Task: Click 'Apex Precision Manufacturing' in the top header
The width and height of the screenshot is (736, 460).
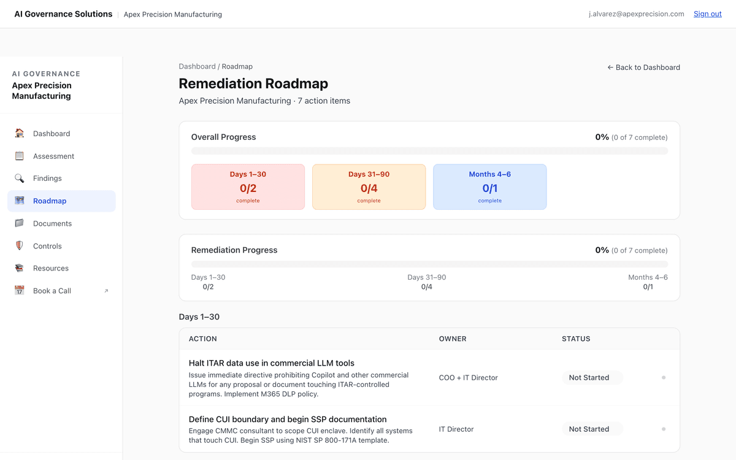Action: (x=173, y=14)
